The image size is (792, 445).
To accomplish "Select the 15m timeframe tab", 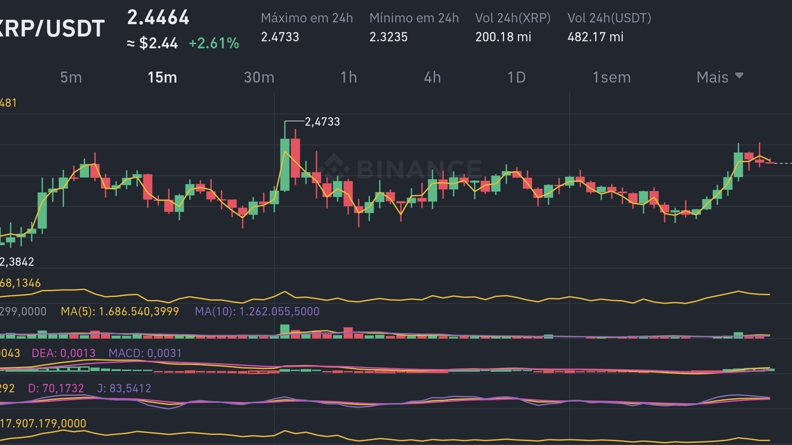I will (162, 77).
